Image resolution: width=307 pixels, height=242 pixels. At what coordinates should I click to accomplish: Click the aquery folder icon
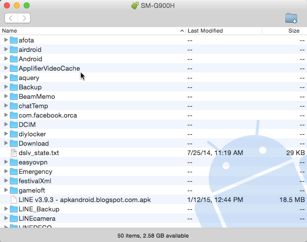pos(14,78)
